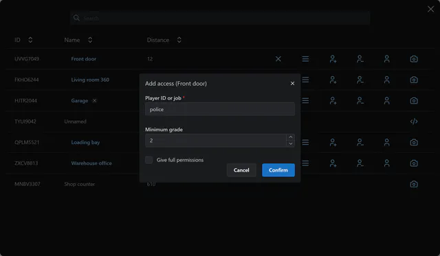Click the distance value 12
440x256 pixels.
[x=150, y=59]
